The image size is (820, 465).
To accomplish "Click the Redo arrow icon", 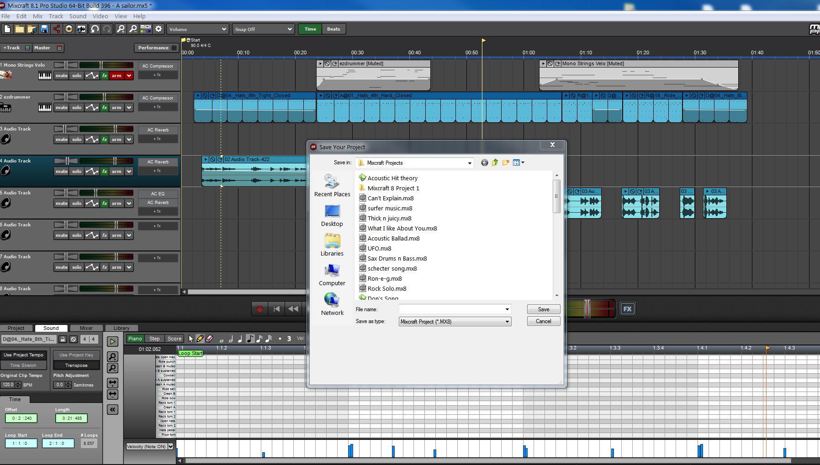I will (107, 29).
